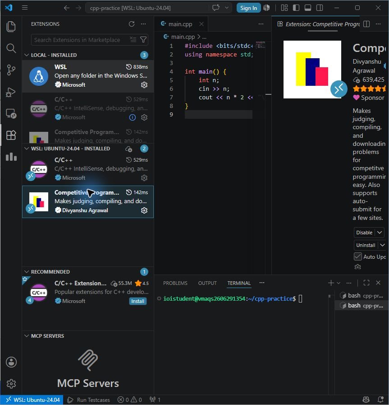Image resolution: width=389 pixels, height=405 pixels.
Task: Open the Accounts icon in activity bar
Action: coord(11,362)
